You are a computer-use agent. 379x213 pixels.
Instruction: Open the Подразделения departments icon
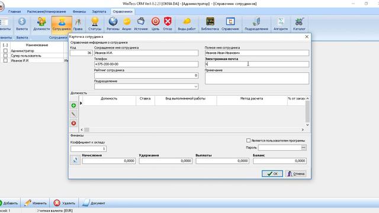[x=256, y=24]
